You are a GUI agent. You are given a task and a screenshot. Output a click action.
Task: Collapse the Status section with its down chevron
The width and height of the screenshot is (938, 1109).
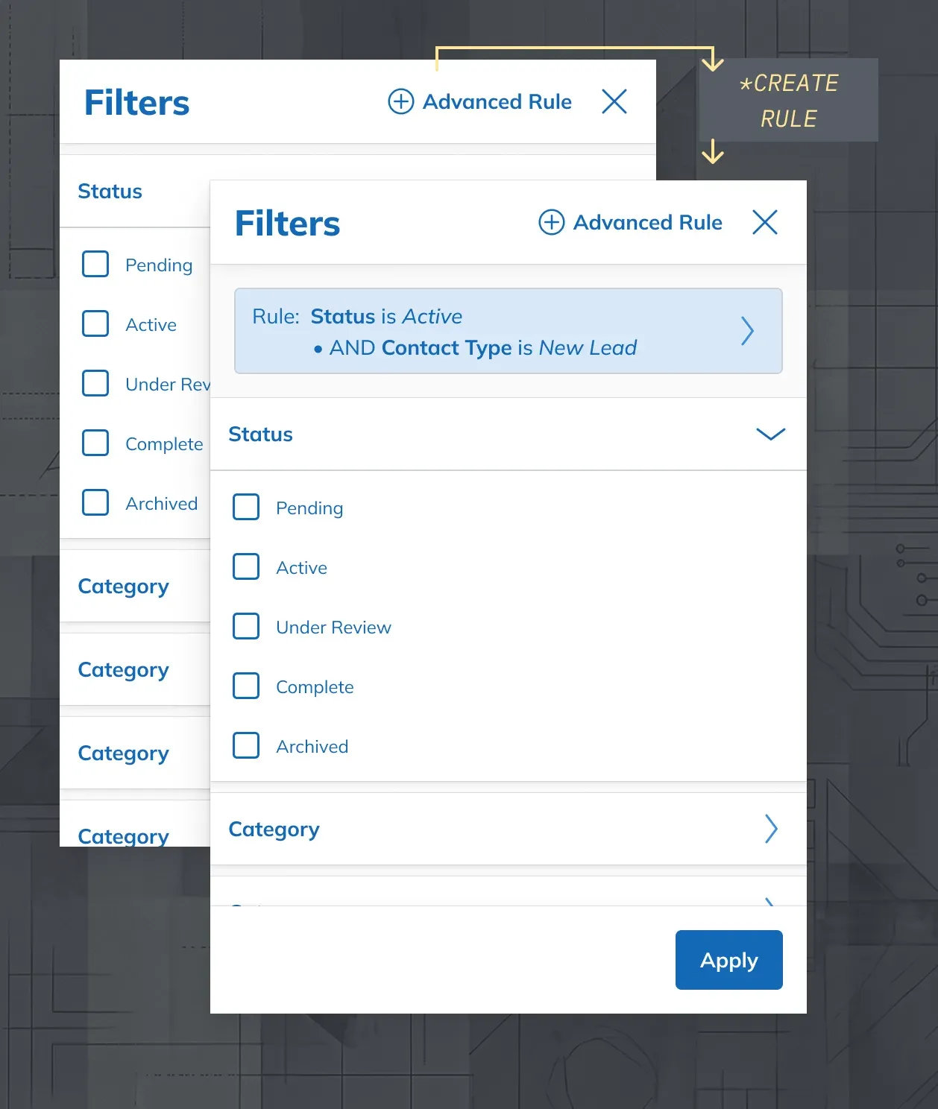771,435
